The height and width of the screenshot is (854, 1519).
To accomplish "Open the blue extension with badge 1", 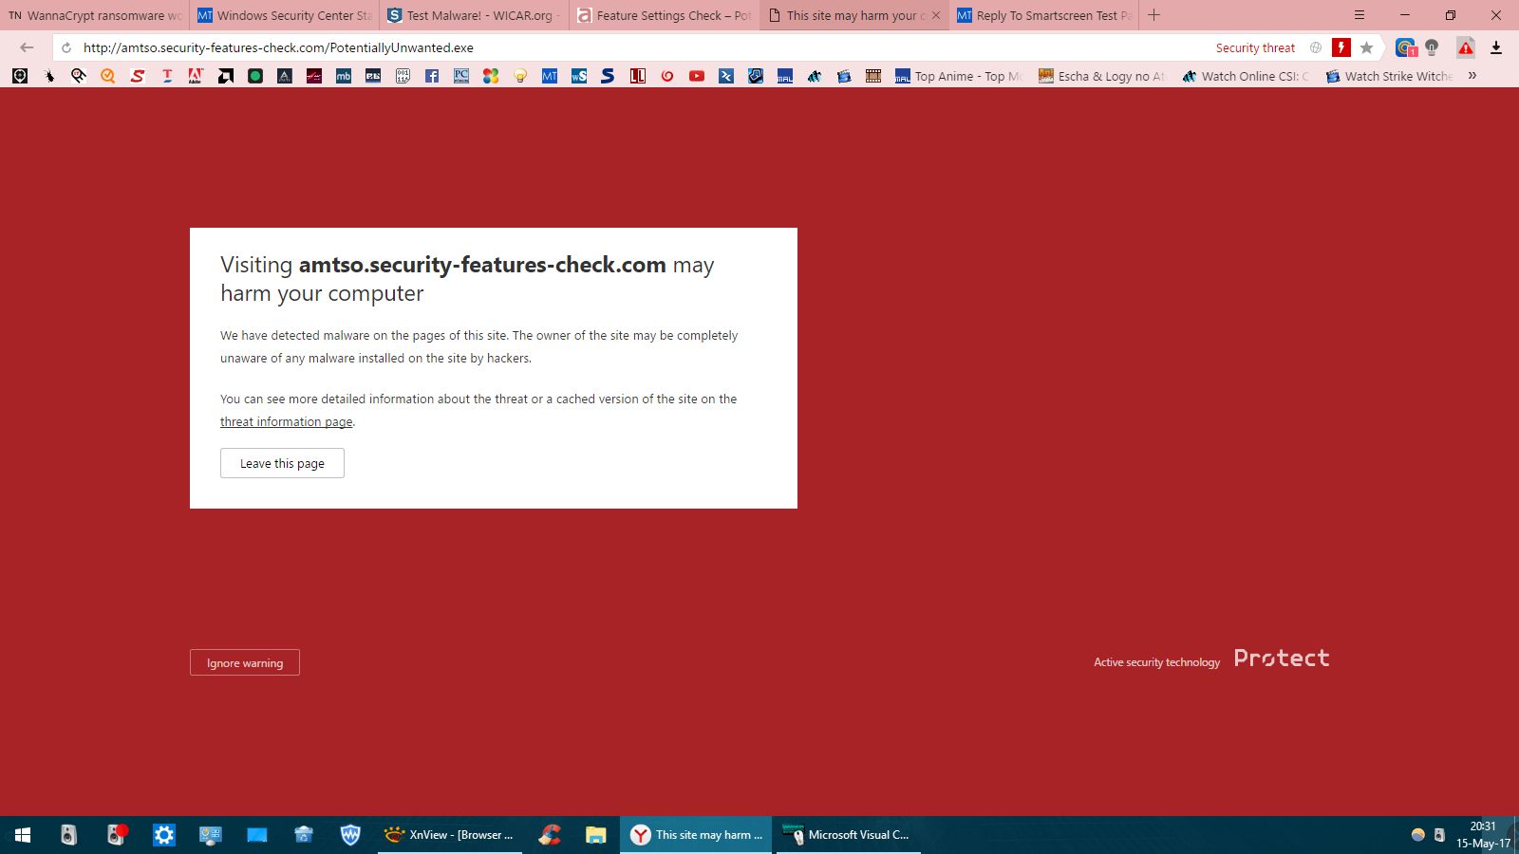I will pos(1405,47).
